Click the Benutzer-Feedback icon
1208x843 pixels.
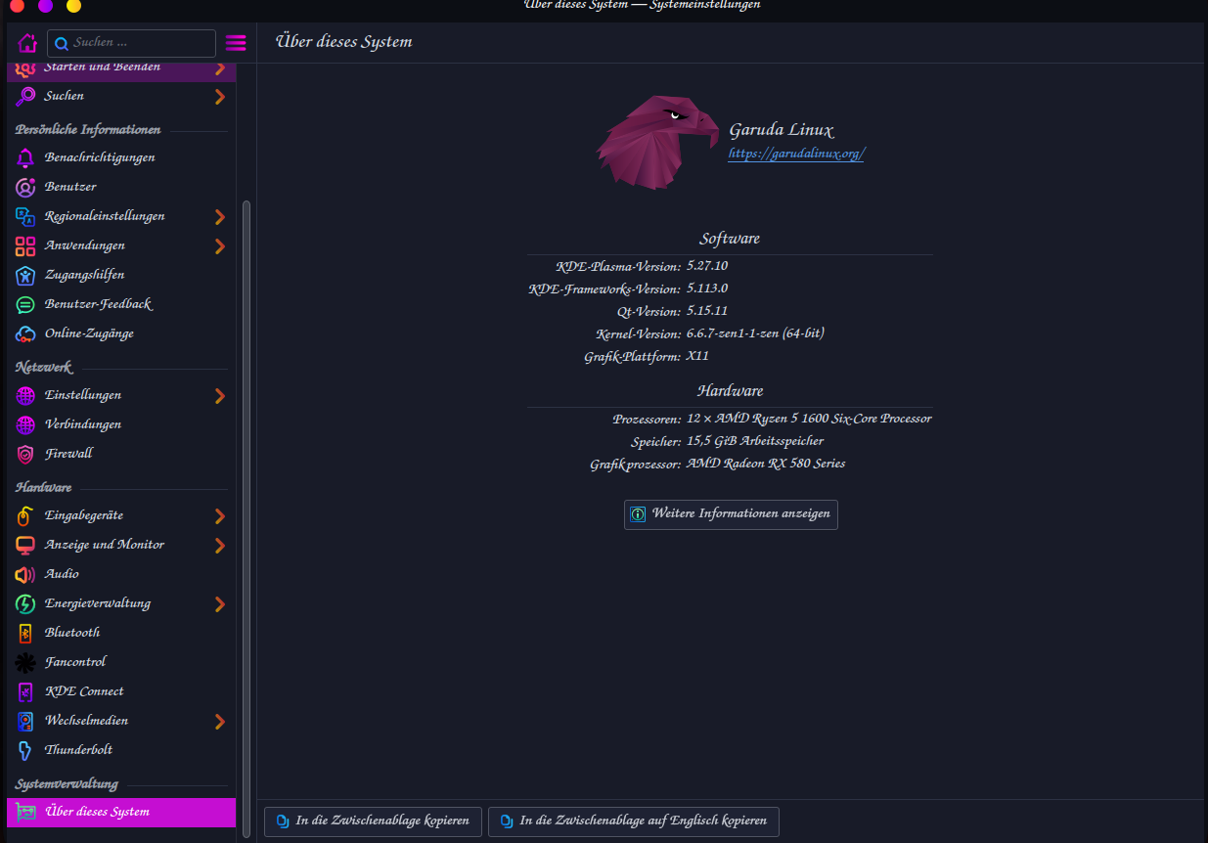point(25,304)
